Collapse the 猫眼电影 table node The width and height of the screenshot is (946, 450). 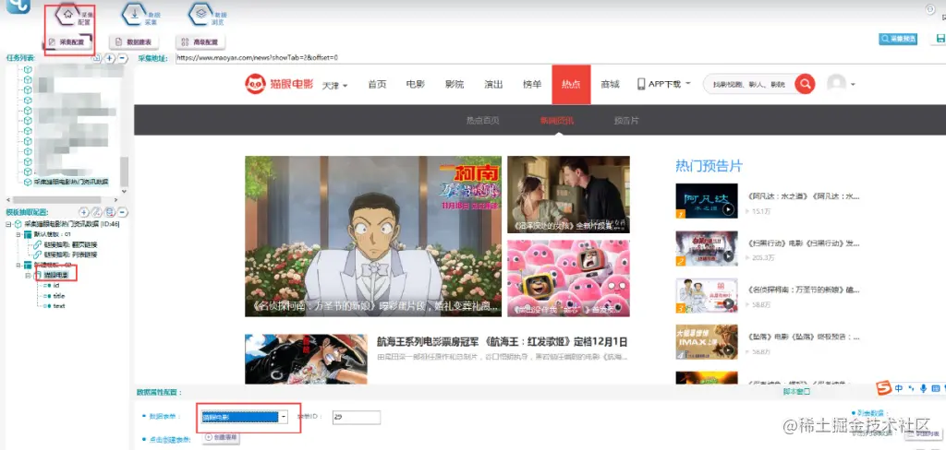(x=28, y=275)
